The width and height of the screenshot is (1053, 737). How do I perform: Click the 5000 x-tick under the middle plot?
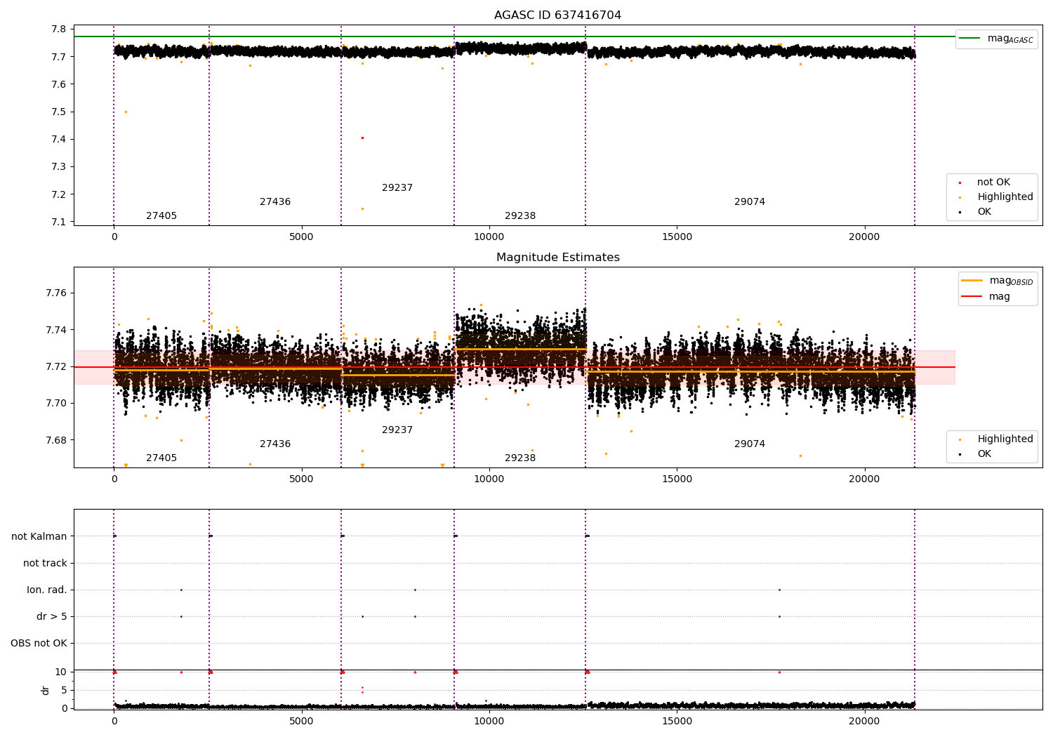[302, 479]
